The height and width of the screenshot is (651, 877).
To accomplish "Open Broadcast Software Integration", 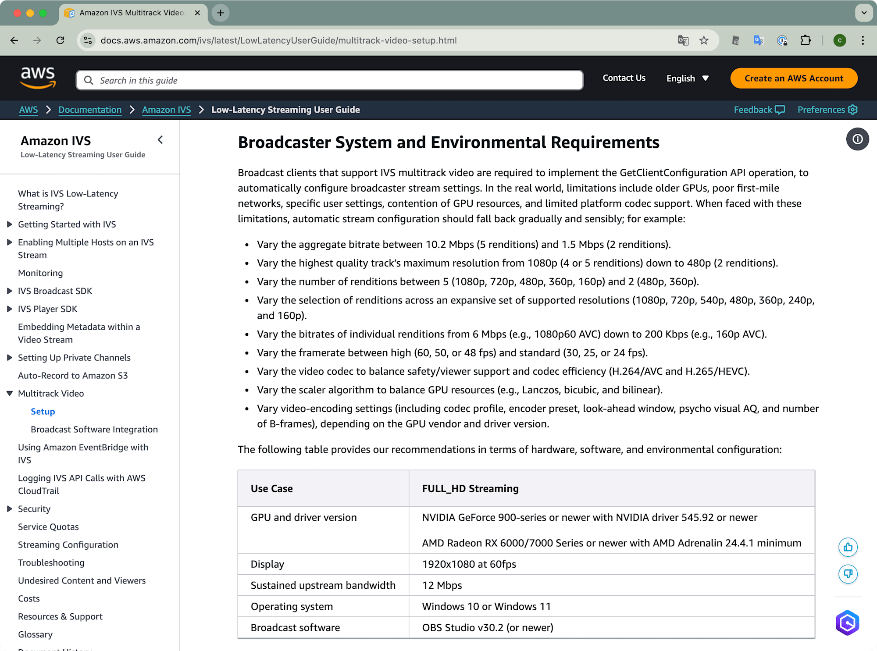I will pos(94,430).
